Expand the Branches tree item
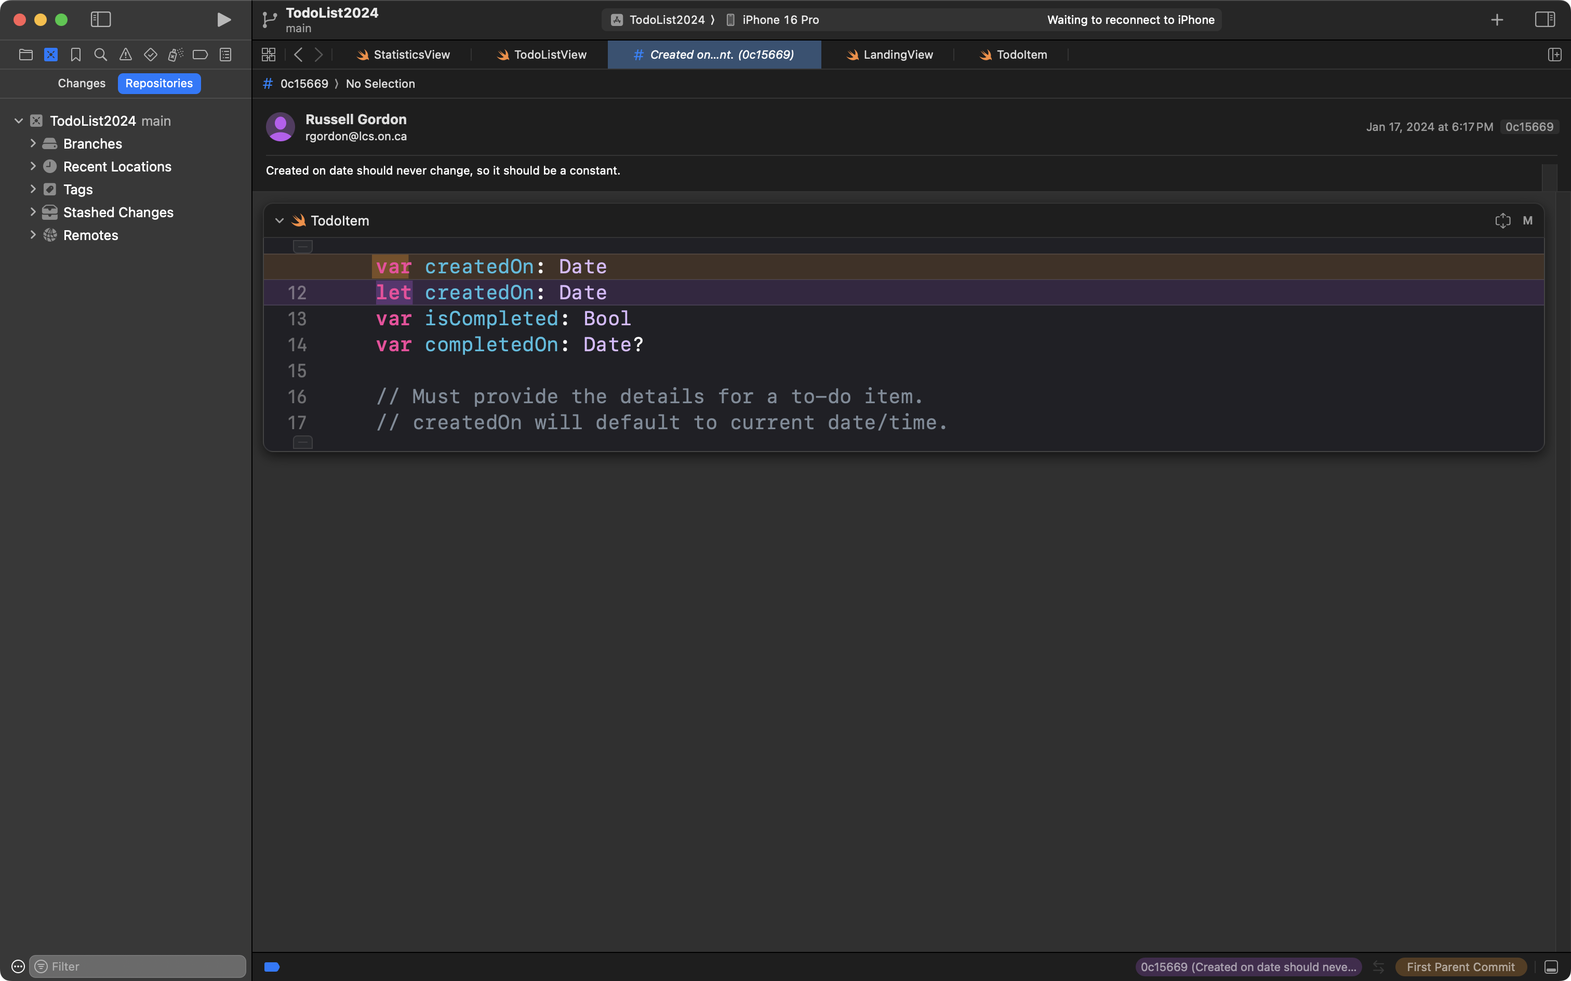Viewport: 1571px width, 981px height. click(33, 143)
